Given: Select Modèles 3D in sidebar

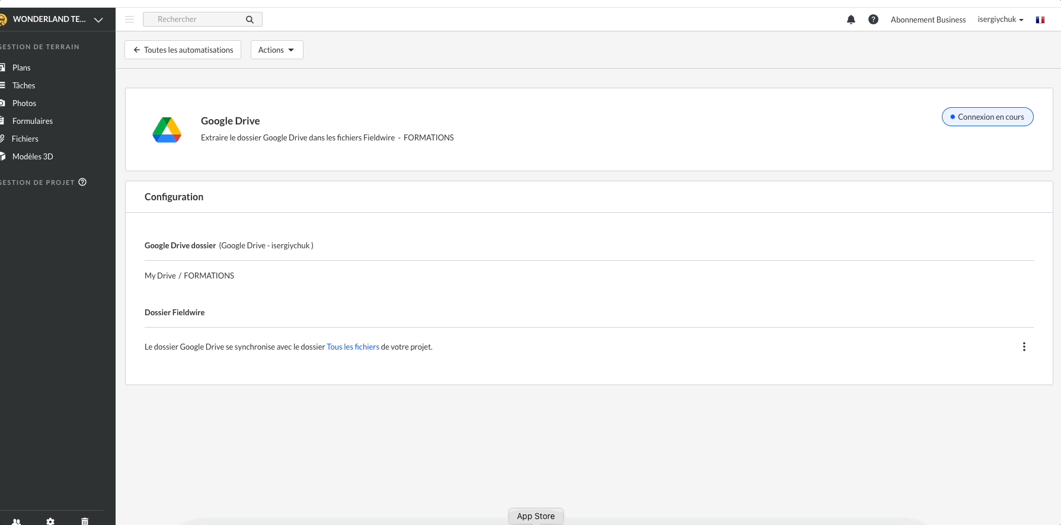Looking at the screenshot, I should click(33, 156).
